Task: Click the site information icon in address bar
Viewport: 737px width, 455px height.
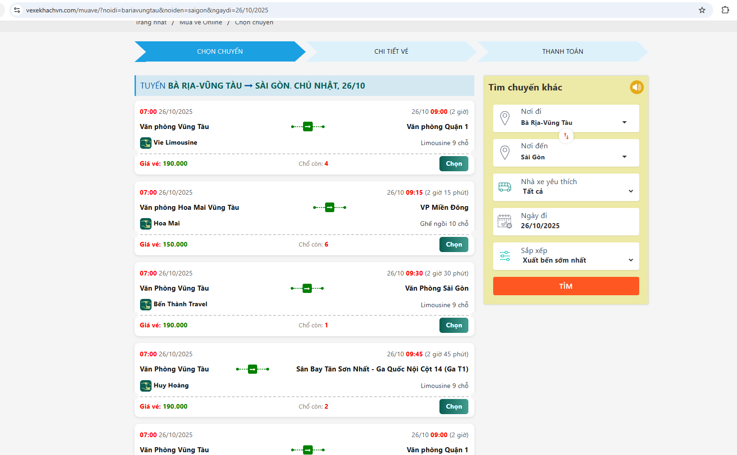Action: [17, 10]
